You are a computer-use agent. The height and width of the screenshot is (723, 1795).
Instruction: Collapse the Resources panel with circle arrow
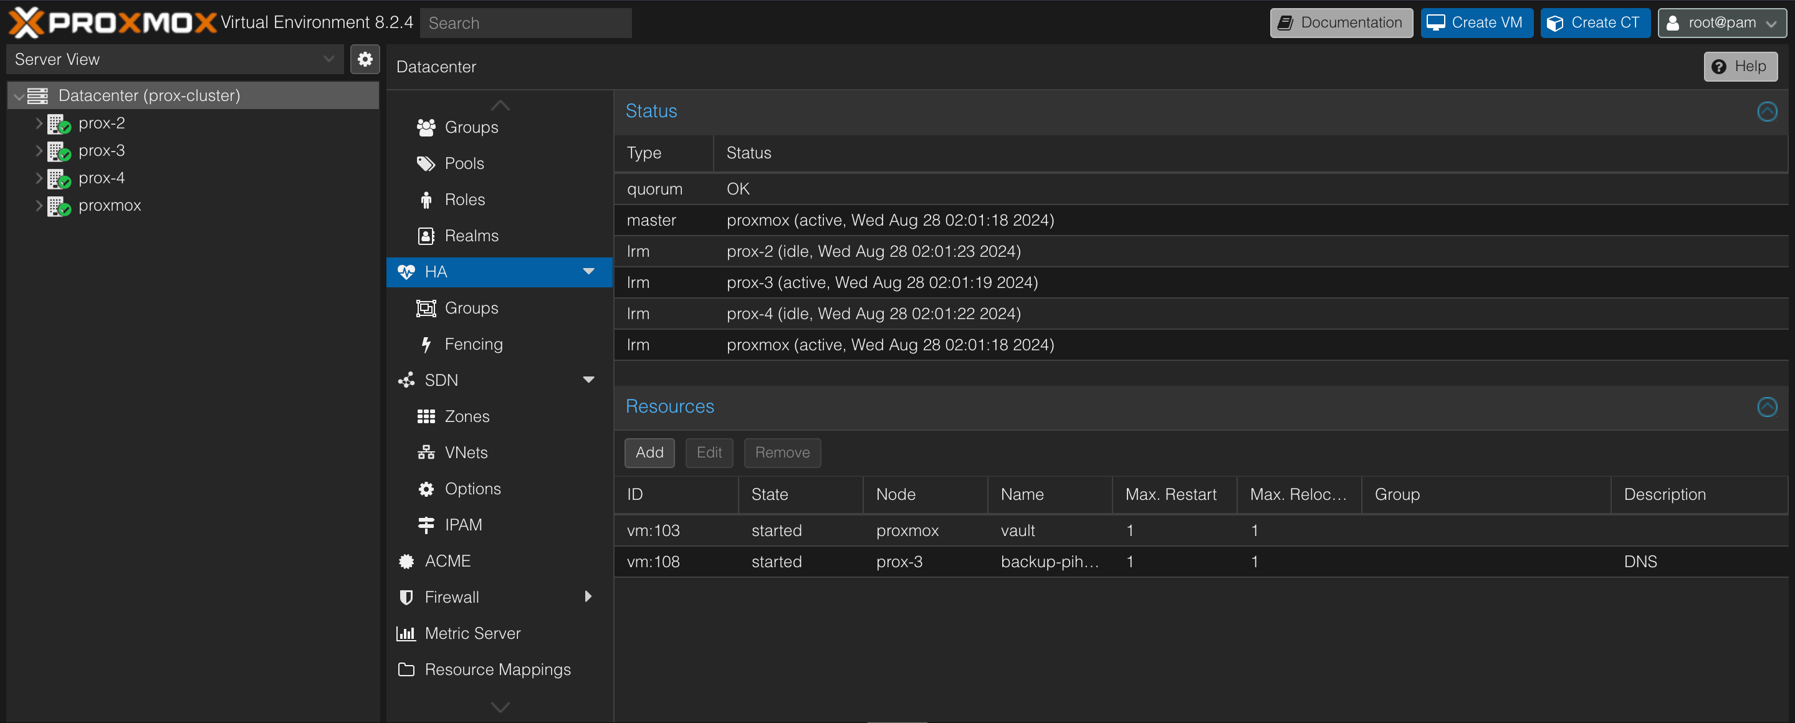[1766, 407]
